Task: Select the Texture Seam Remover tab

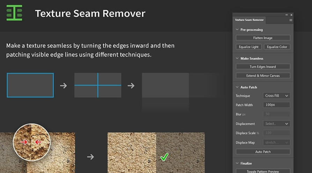Action: pos(249,20)
